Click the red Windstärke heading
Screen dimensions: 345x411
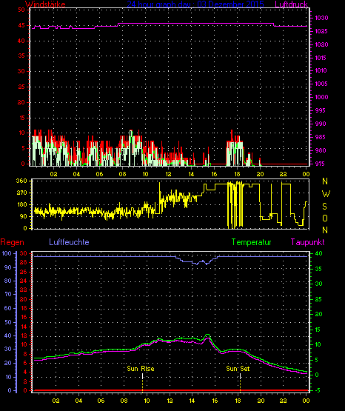[45, 4]
